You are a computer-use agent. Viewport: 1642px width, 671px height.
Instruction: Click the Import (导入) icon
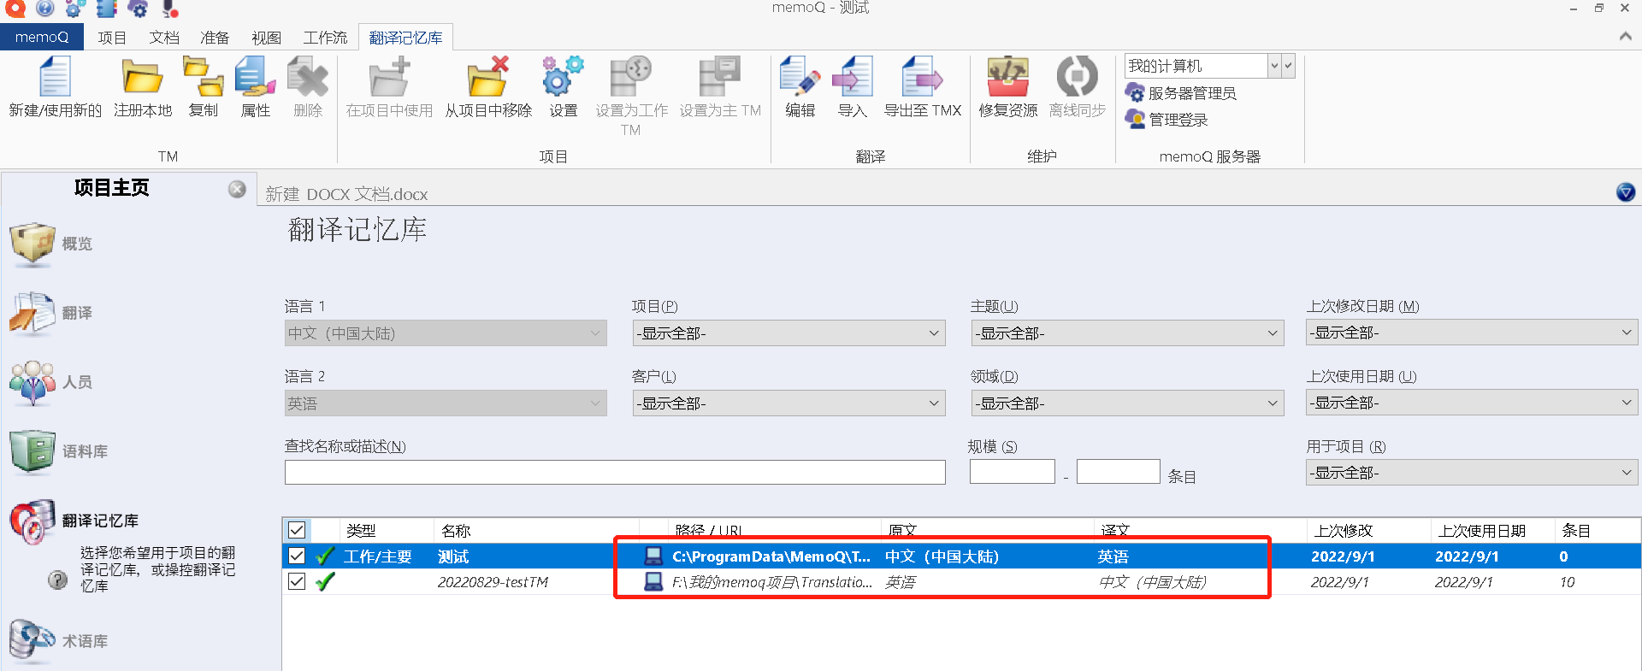point(852,77)
